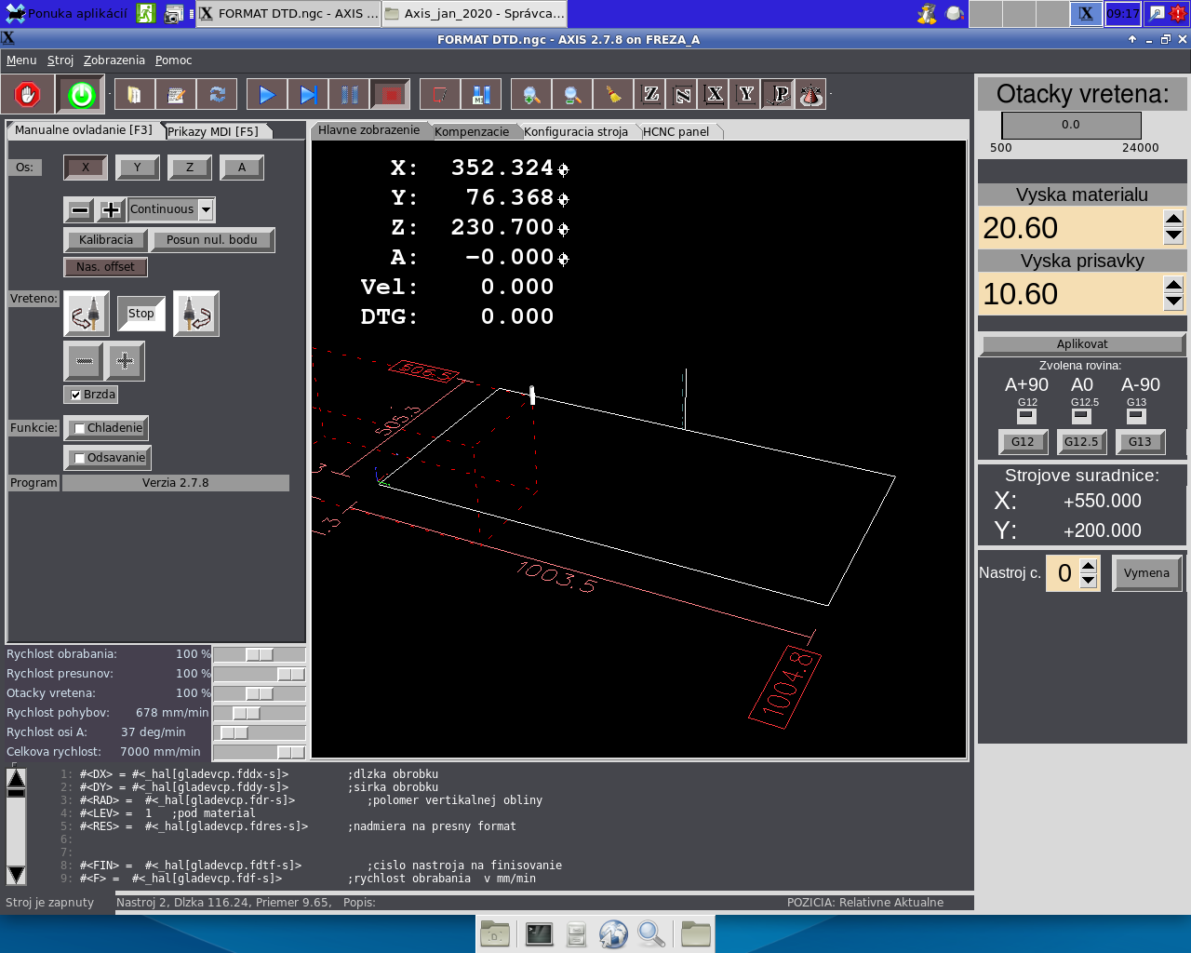Screen dimensions: 1191x953
Task: Select the perspective view P icon
Action: (781, 95)
